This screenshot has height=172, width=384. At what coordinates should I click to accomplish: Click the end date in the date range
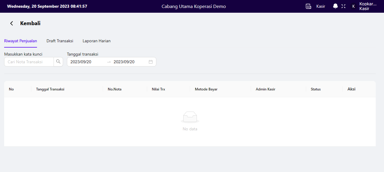[x=124, y=62]
